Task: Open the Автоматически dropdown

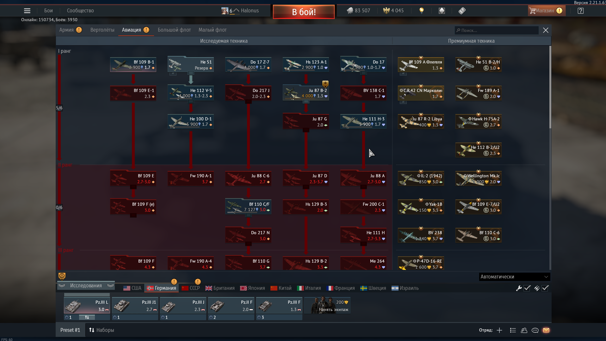Action: click(515, 277)
